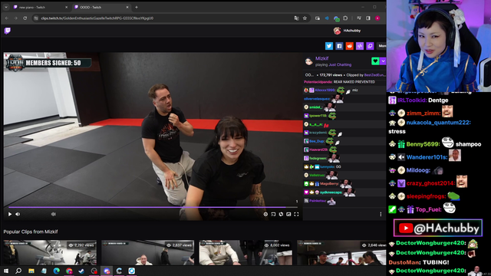Open the browser extensions puzzle icon
491x276 pixels.
[x=345, y=18]
